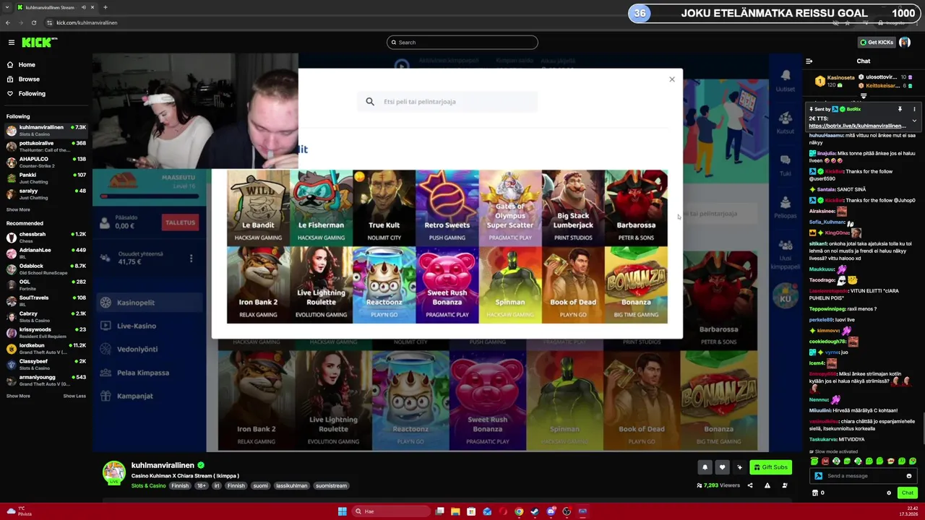
Task: Open chessbrah recommended channel
Action: pyautogui.click(x=46, y=238)
